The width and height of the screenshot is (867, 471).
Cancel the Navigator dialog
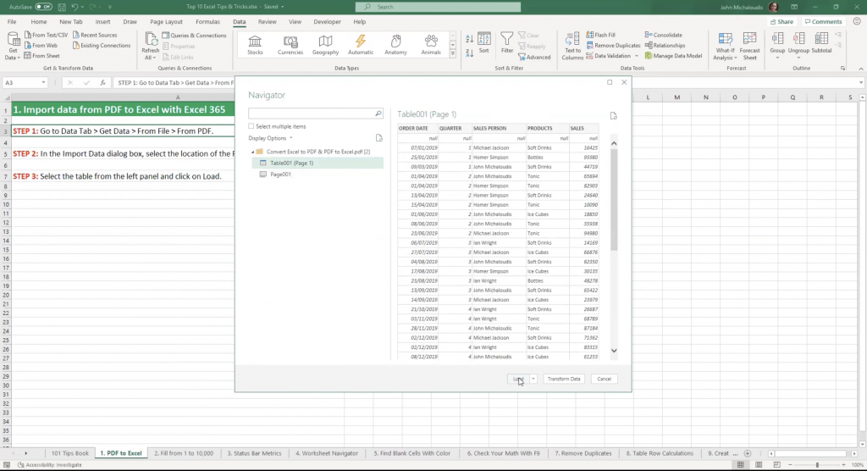[x=604, y=380]
